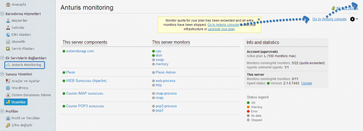
Task: Click the Profil ve Tercihler icon
Action: pos(8,118)
